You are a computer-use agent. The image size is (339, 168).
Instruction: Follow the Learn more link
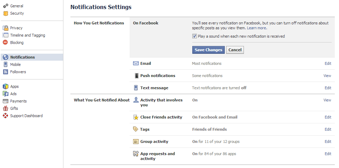coord(256,28)
